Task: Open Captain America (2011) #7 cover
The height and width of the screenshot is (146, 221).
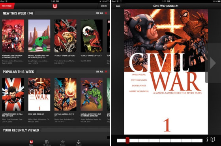Action: click(x=66, y=94)
